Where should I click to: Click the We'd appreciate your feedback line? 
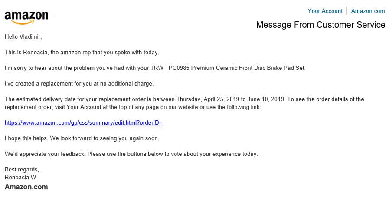coord(131,154)
